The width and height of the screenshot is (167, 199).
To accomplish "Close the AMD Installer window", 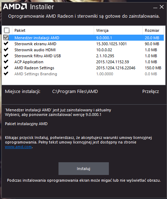I will 162,7.
